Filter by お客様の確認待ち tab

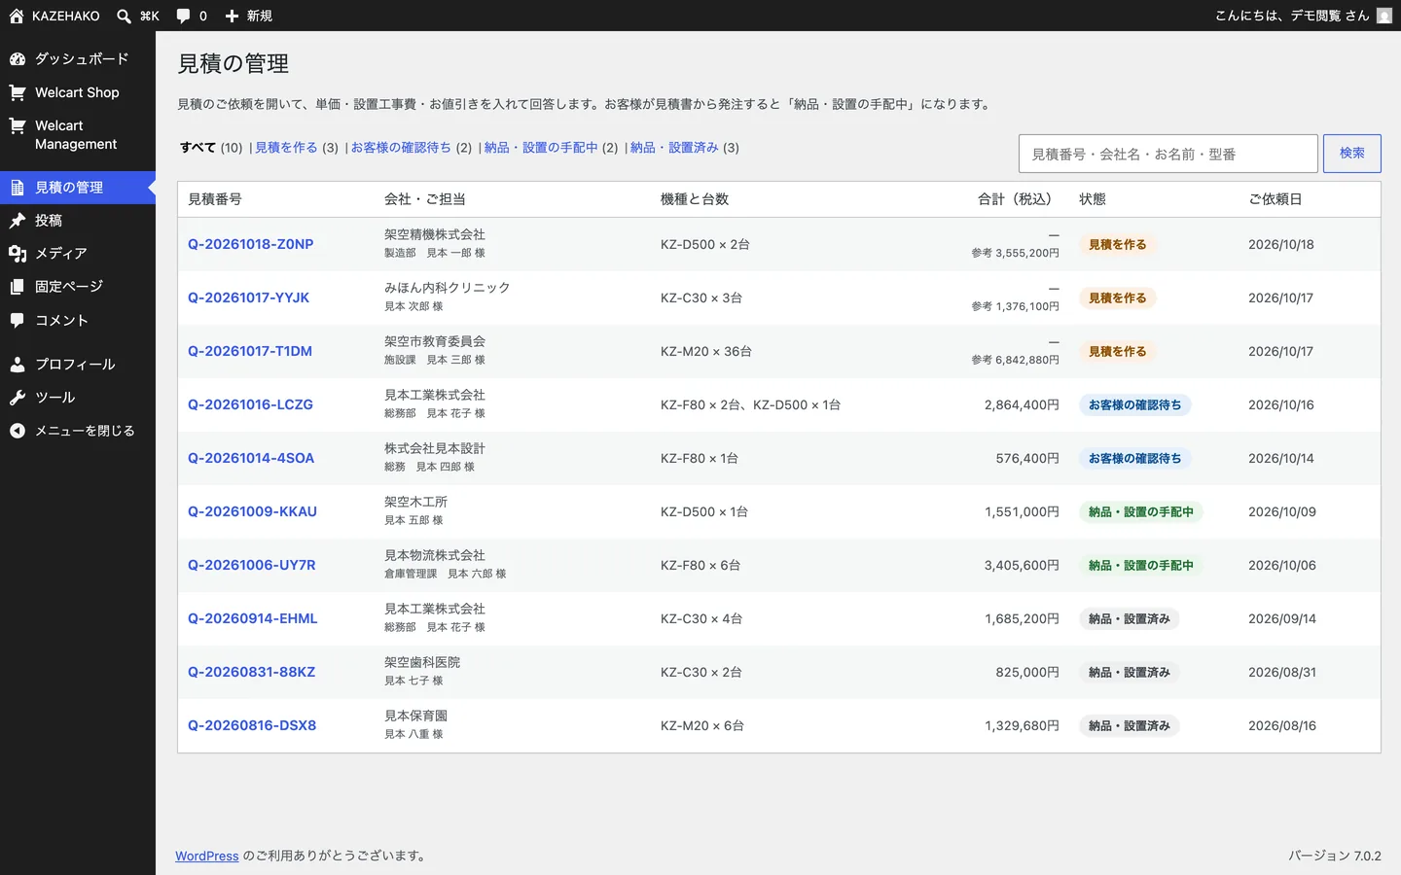click(401, 148)
